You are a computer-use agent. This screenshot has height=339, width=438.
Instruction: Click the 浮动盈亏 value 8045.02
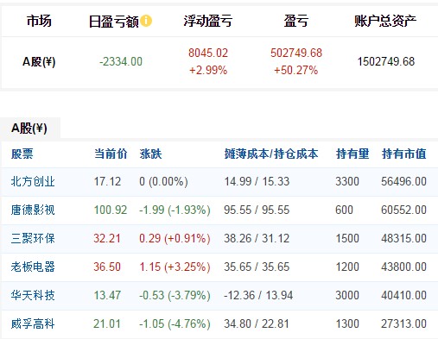[x=208, y=53]
